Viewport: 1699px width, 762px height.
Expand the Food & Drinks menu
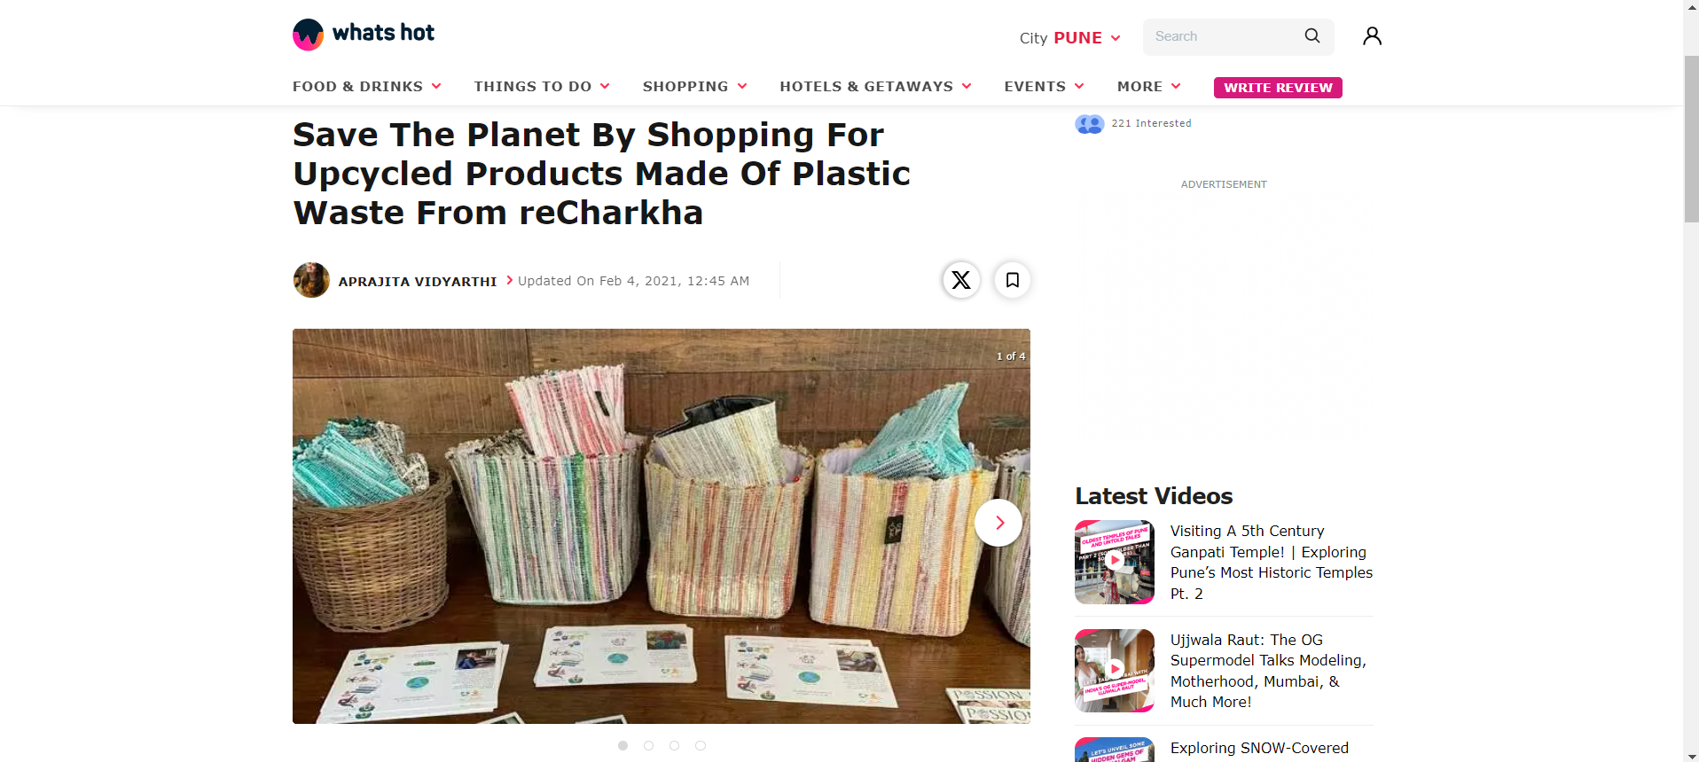367,87
